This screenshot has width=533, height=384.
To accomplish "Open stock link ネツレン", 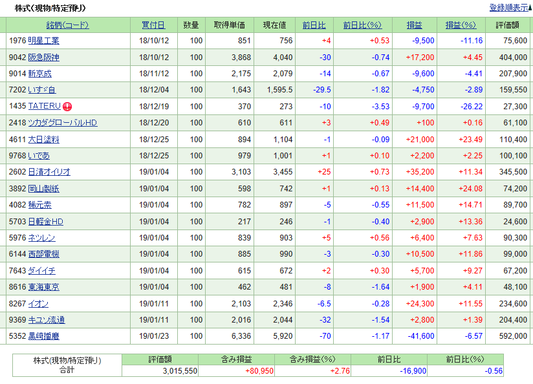I will point(41,238).
